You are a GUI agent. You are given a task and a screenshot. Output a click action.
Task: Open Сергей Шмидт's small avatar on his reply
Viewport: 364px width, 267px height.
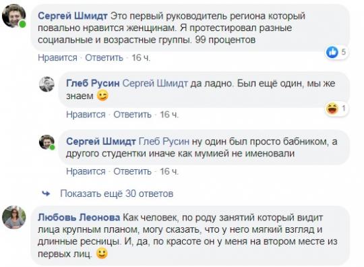(47, 142)
